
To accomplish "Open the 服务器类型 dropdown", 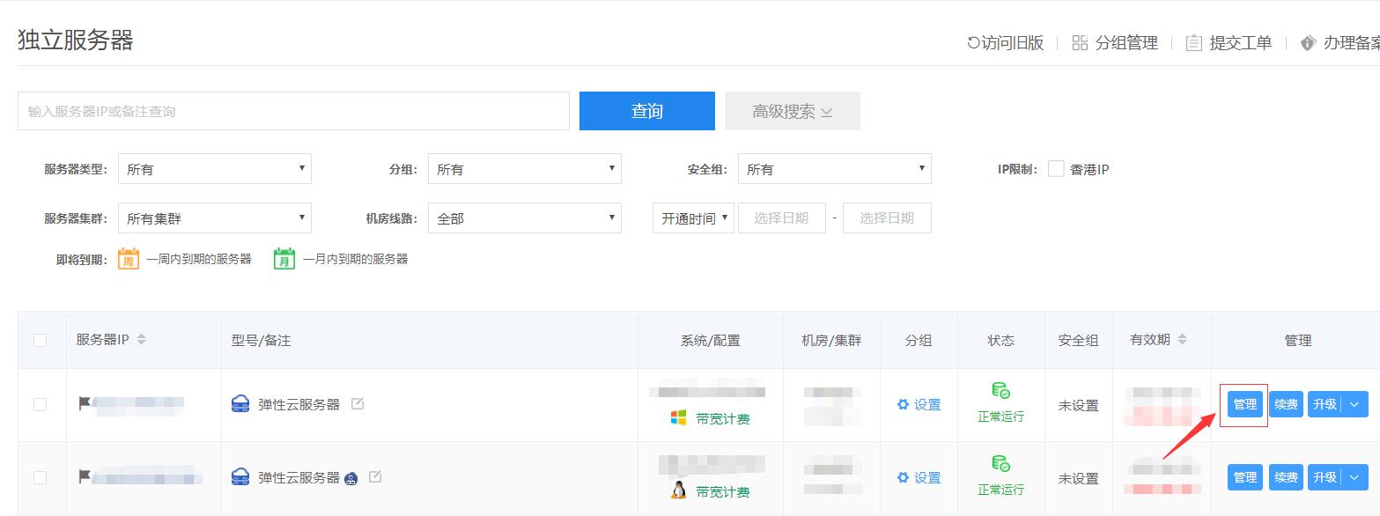I will coord(214,169).
